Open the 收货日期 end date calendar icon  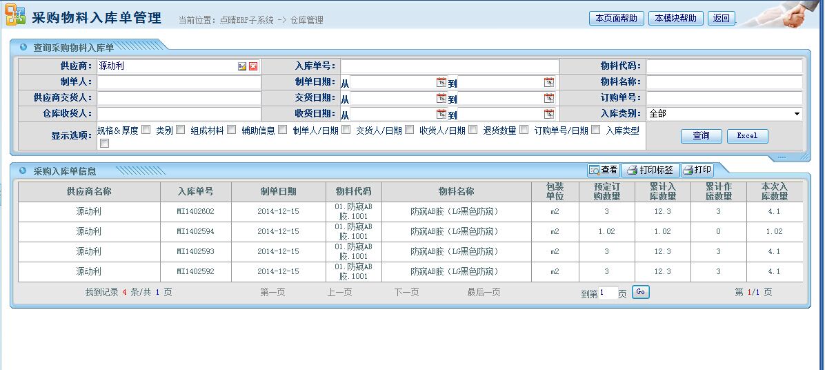548,114
